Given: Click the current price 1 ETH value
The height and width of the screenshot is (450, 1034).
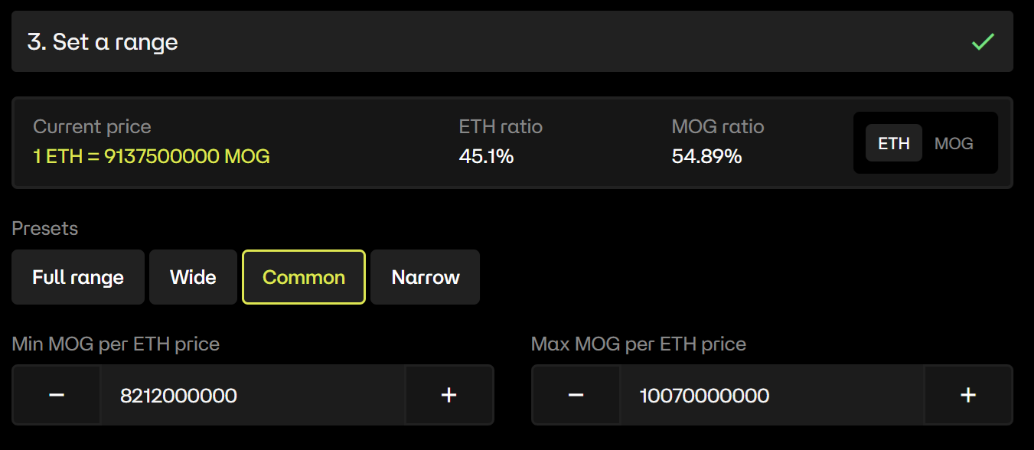Looking at the screenshot, I should click(152, 157).
